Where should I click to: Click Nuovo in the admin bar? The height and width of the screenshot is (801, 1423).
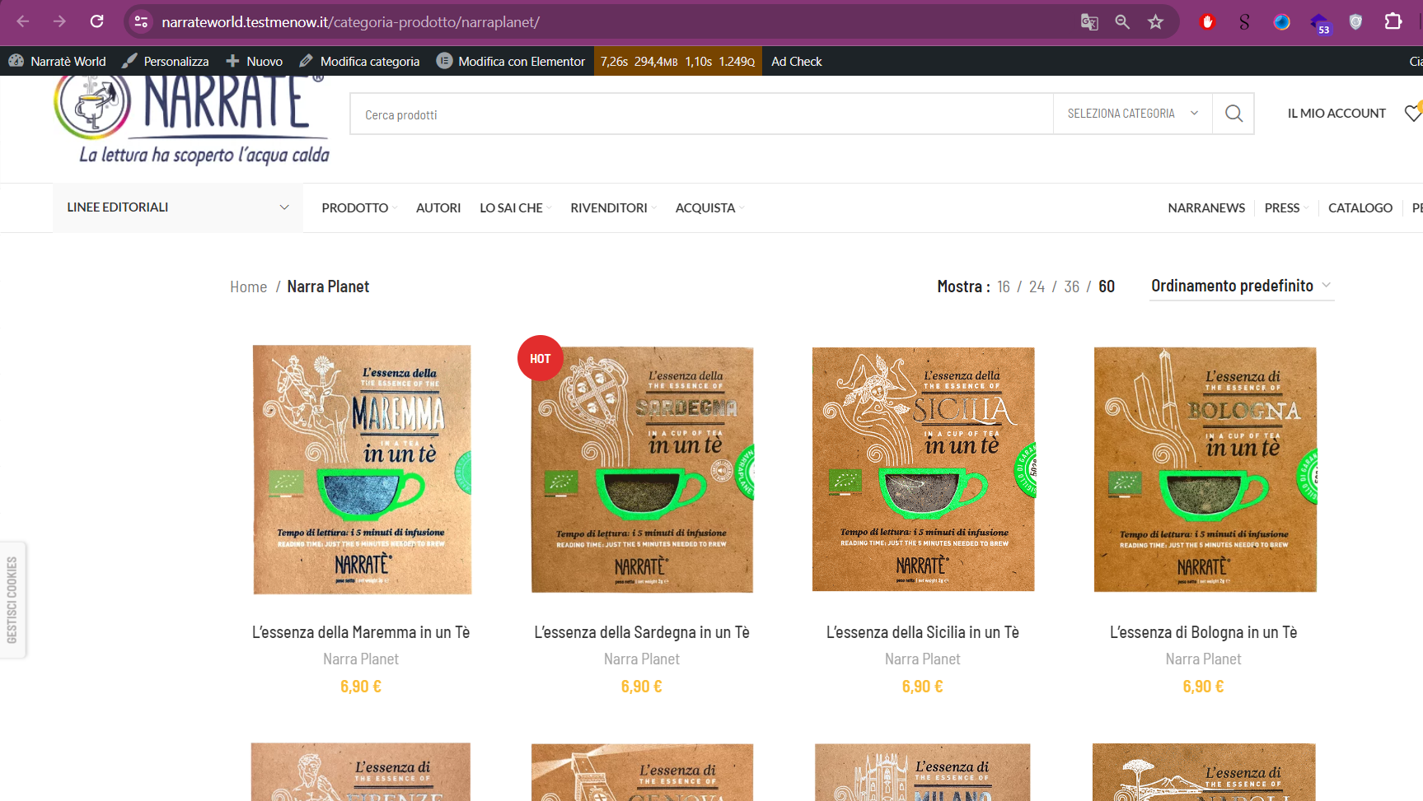point(255,61)
